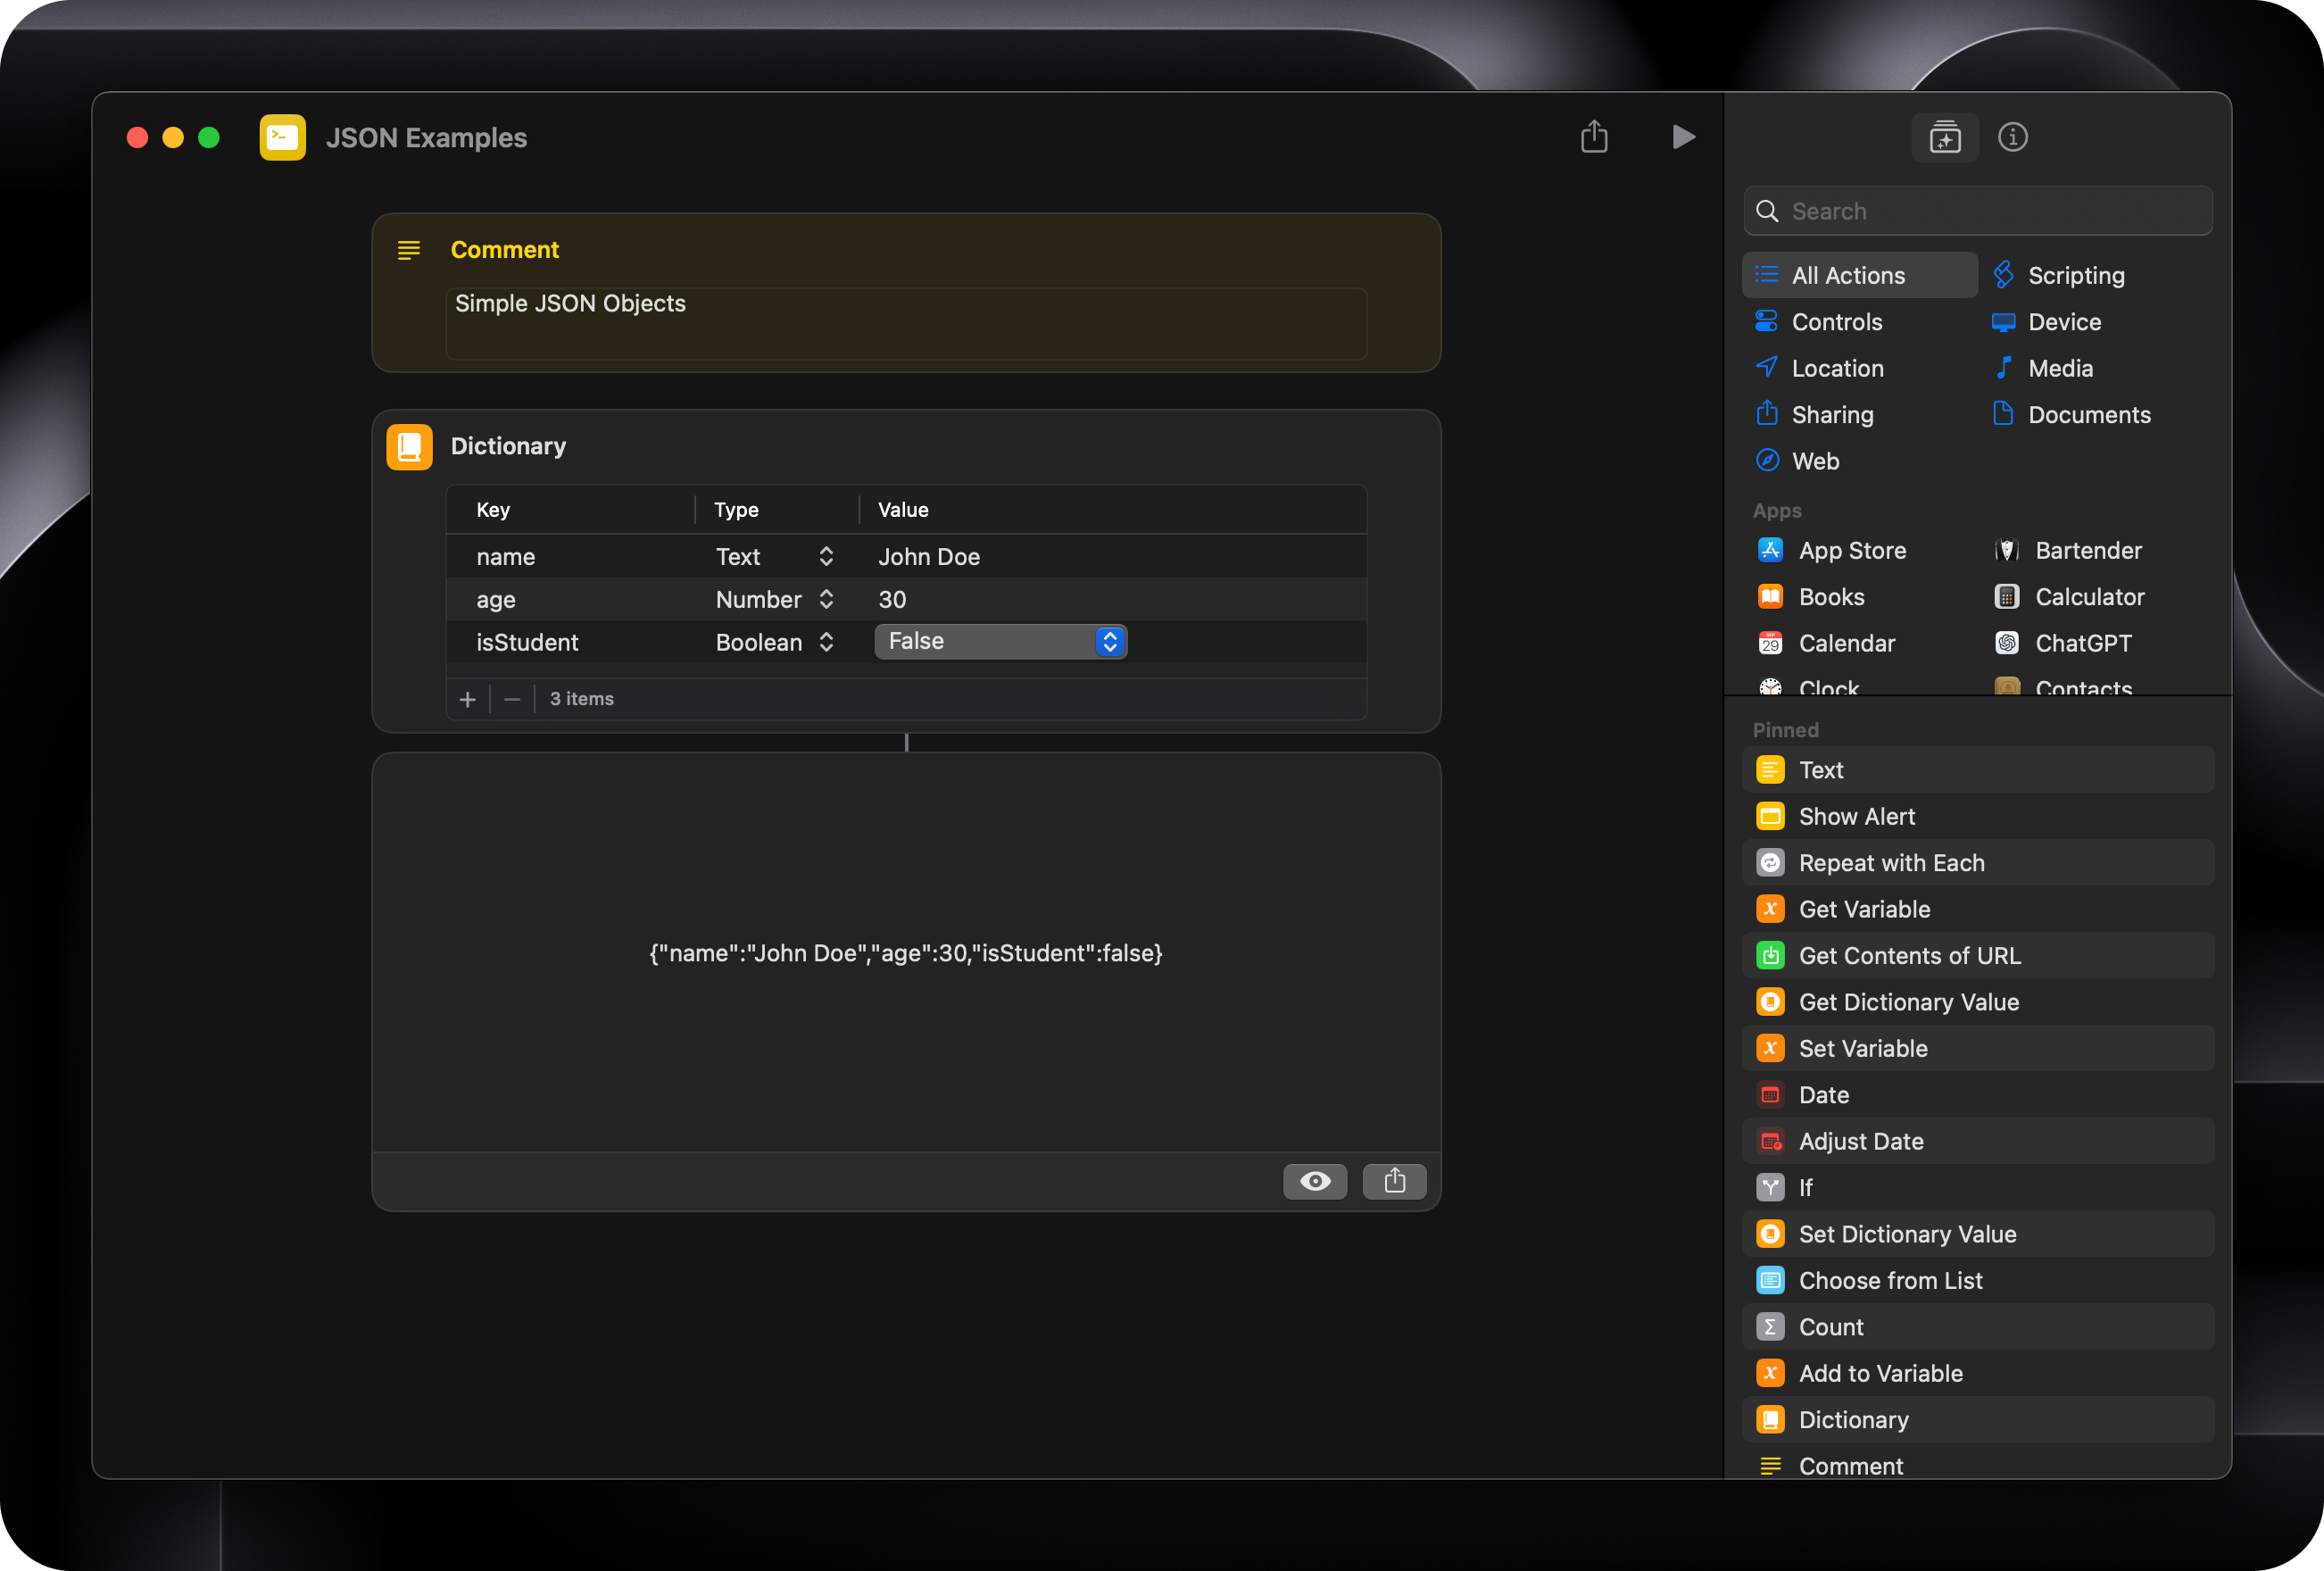Select the Scripting category icon
2324x1571 pixels.
tap(2003, 274)
